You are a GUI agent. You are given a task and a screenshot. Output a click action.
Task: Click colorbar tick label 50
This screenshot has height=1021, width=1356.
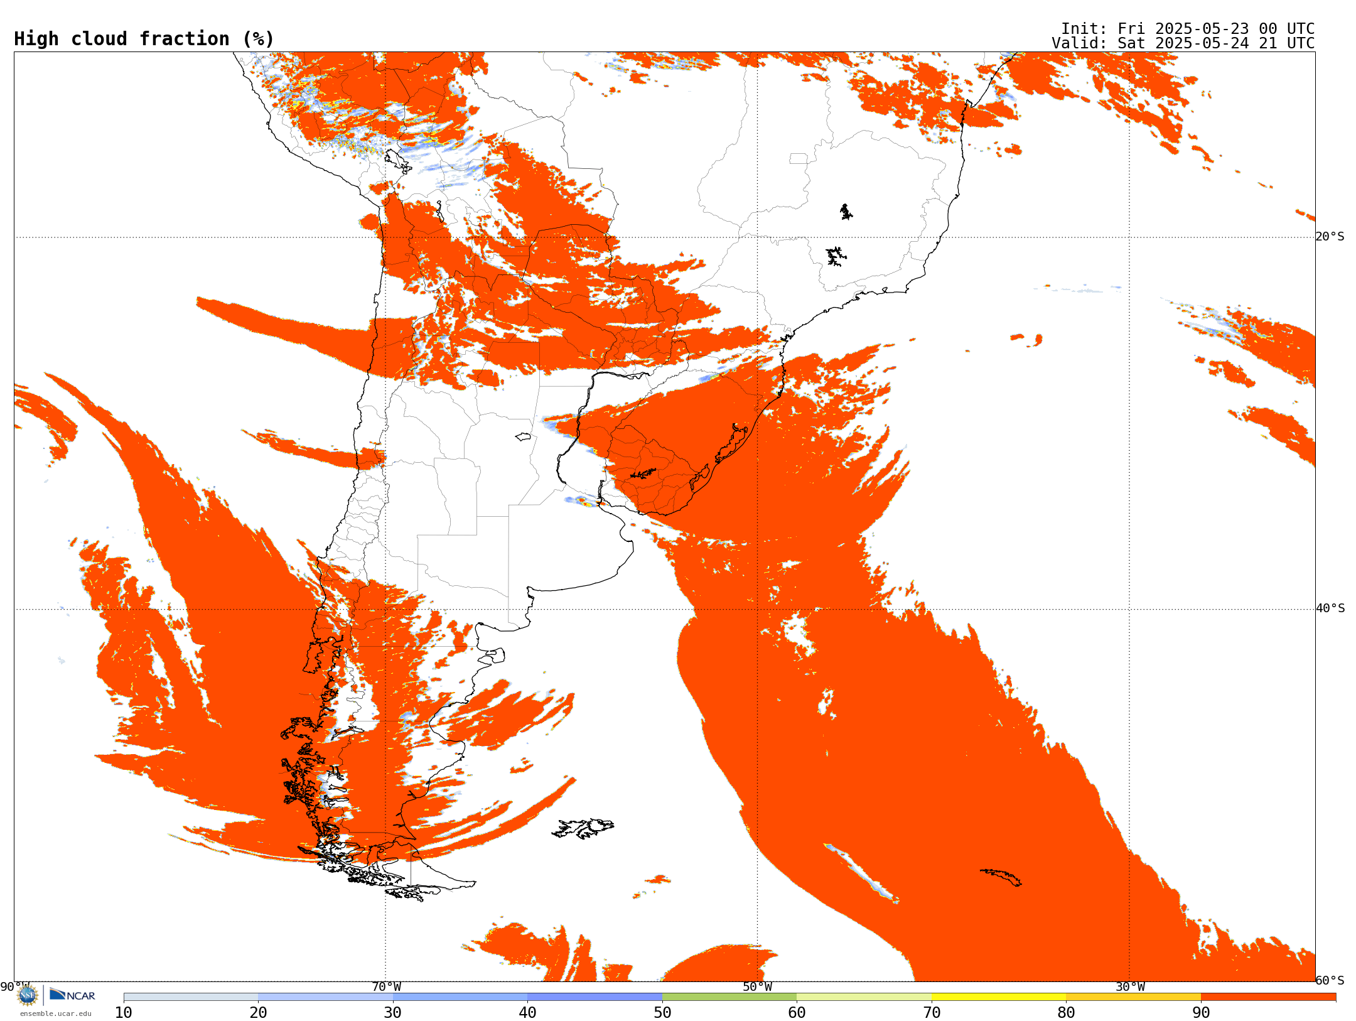click(x=662, y=1012)
